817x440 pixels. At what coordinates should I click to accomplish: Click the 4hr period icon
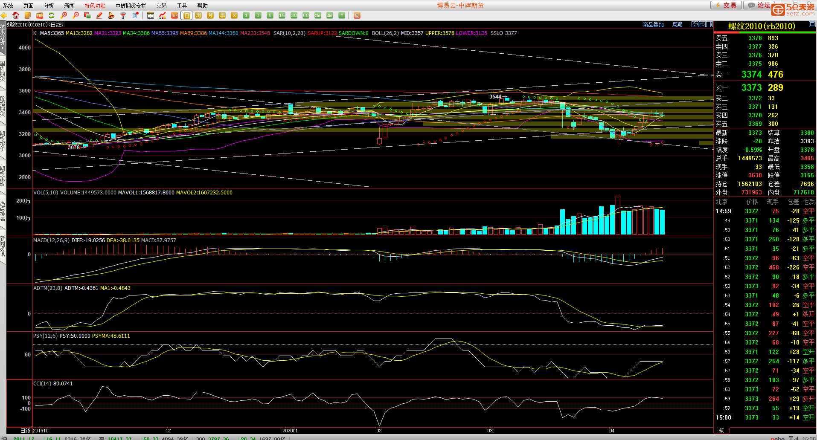click(330, 15)
